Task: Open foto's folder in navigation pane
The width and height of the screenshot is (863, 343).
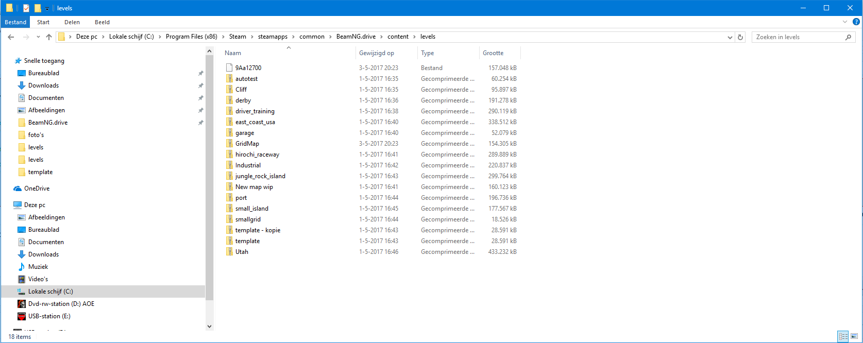Action: tap(36, 135)
